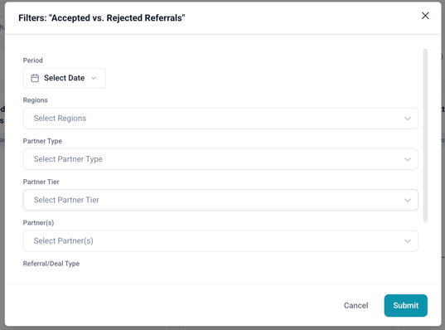
Task: Expand Regions using its chevron arrow
Action: pyautogui.click(x=408, y=119)
